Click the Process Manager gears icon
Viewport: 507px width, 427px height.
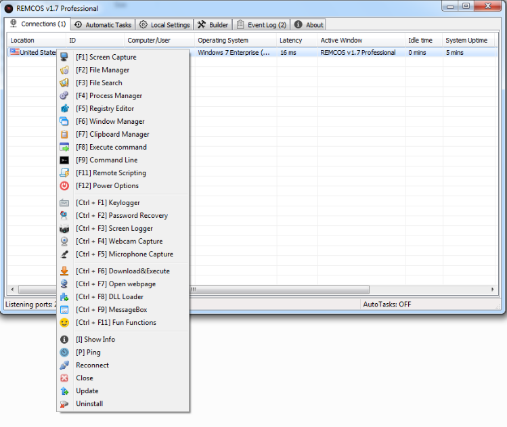click(64, 95)
